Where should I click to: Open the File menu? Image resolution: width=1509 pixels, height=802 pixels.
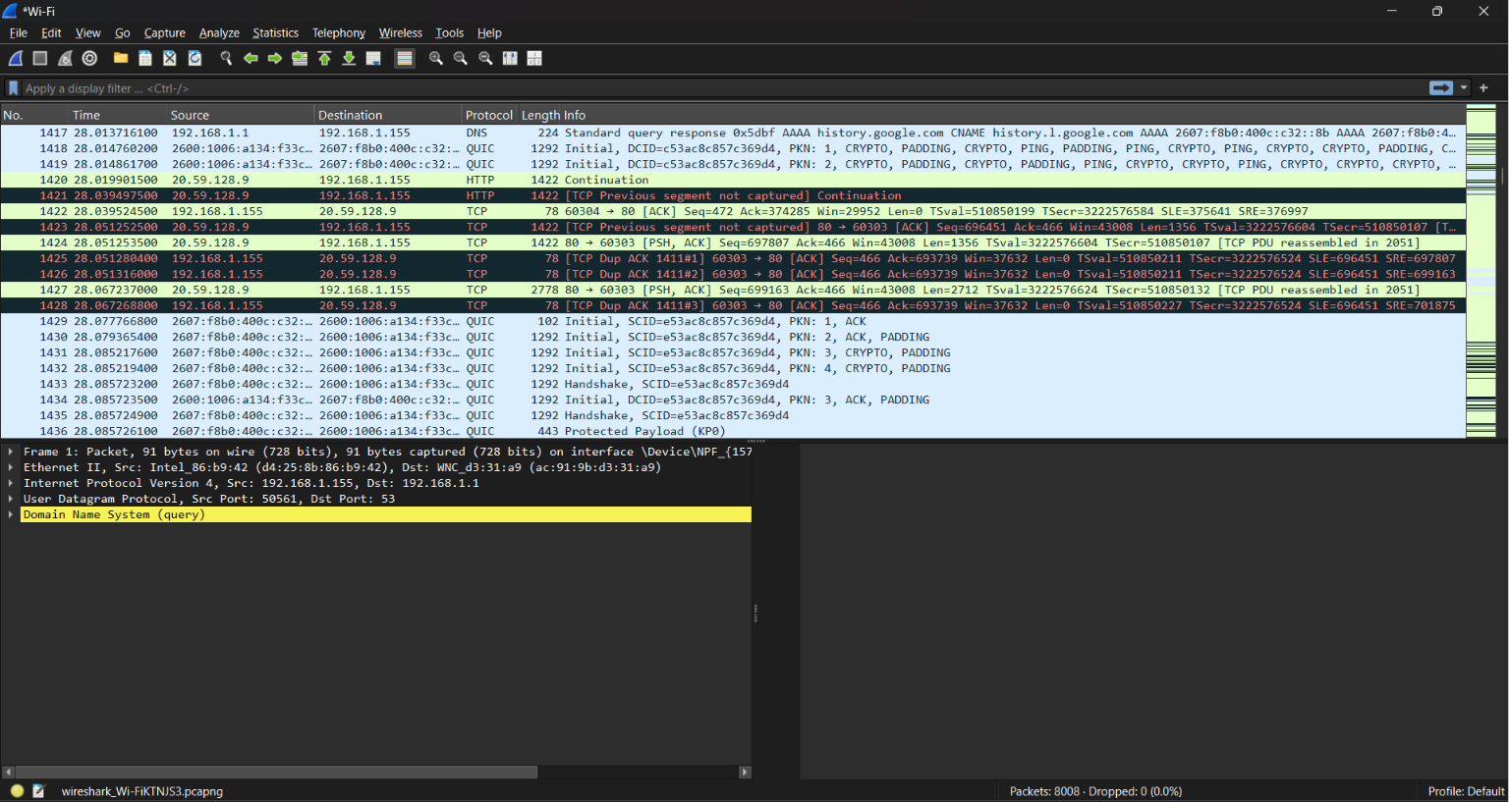click(x=19, y=33)
